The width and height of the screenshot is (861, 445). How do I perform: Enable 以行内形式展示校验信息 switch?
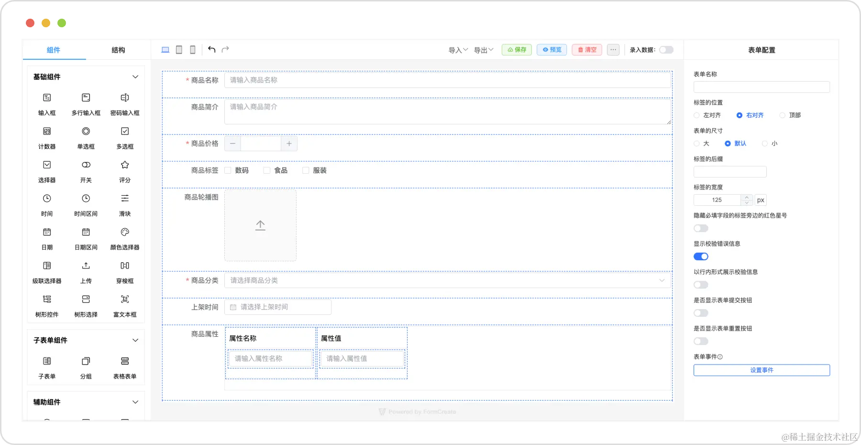701,285
